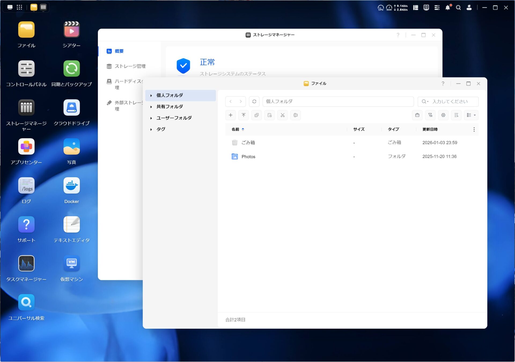
Task: Click the plus create-new button
Action: [x=230, y=115]
